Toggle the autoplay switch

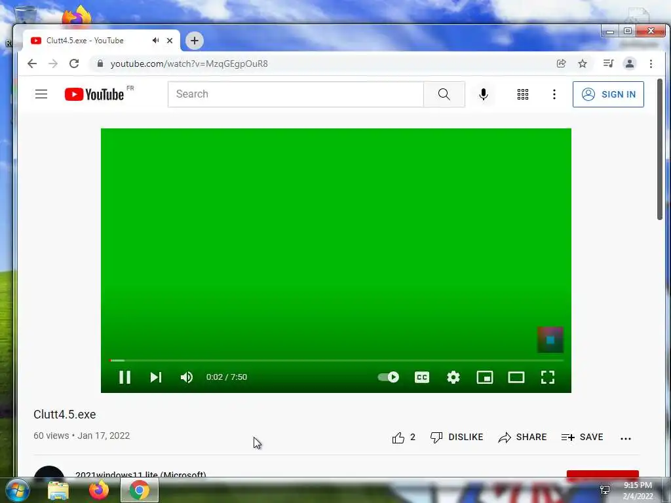click(389, 377)
